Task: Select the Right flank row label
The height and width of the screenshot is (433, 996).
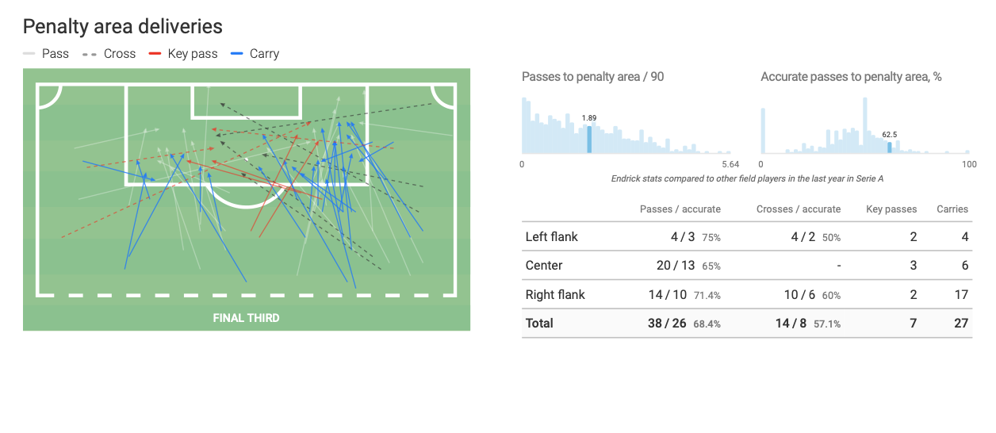Action: 555,294
